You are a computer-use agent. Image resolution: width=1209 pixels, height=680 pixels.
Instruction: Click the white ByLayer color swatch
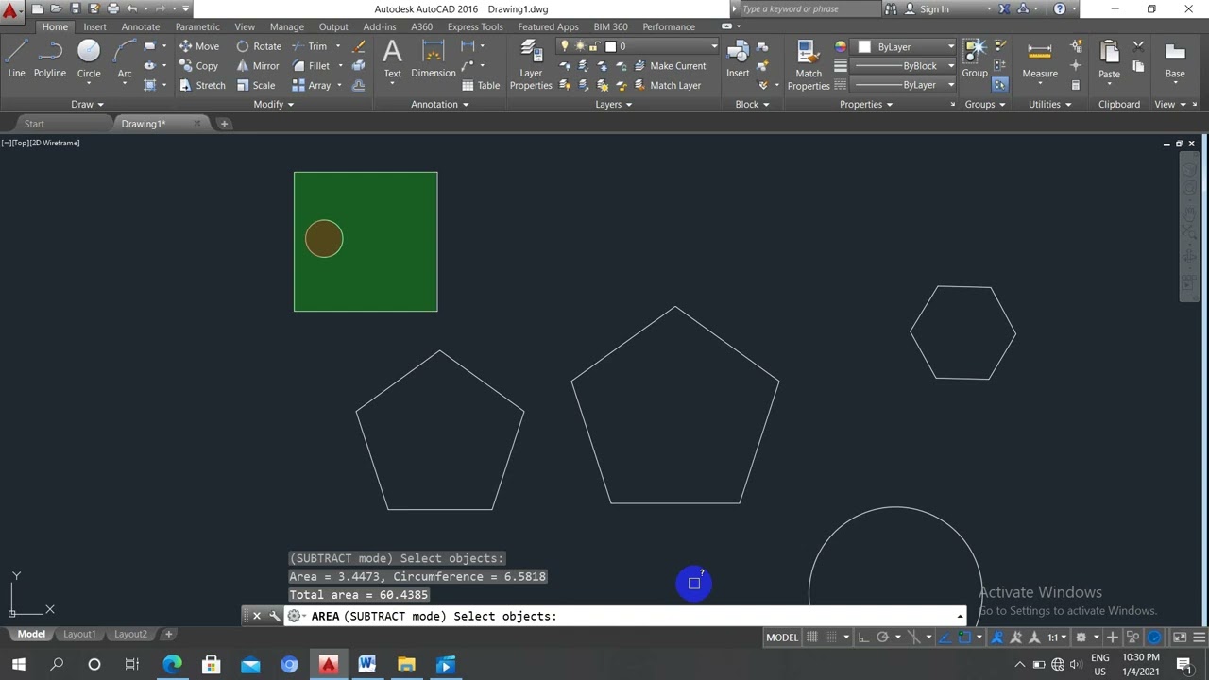[864, 47]
